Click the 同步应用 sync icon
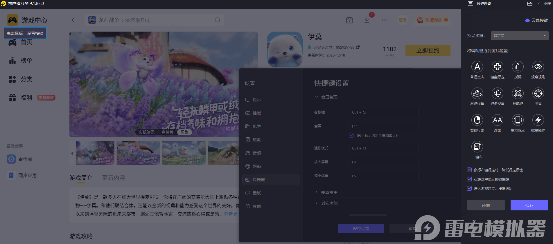The width and height of the screenshot is (553, 244). pos(11,175)
